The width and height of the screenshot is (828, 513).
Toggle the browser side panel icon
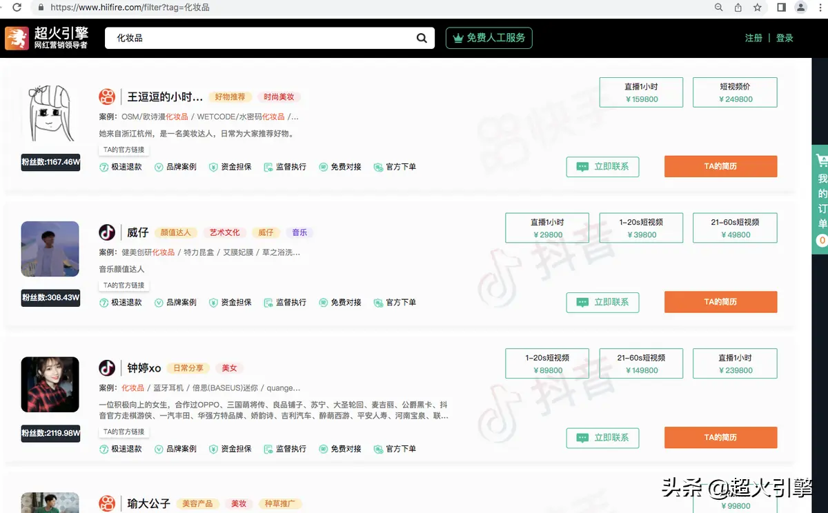(782, 8)
